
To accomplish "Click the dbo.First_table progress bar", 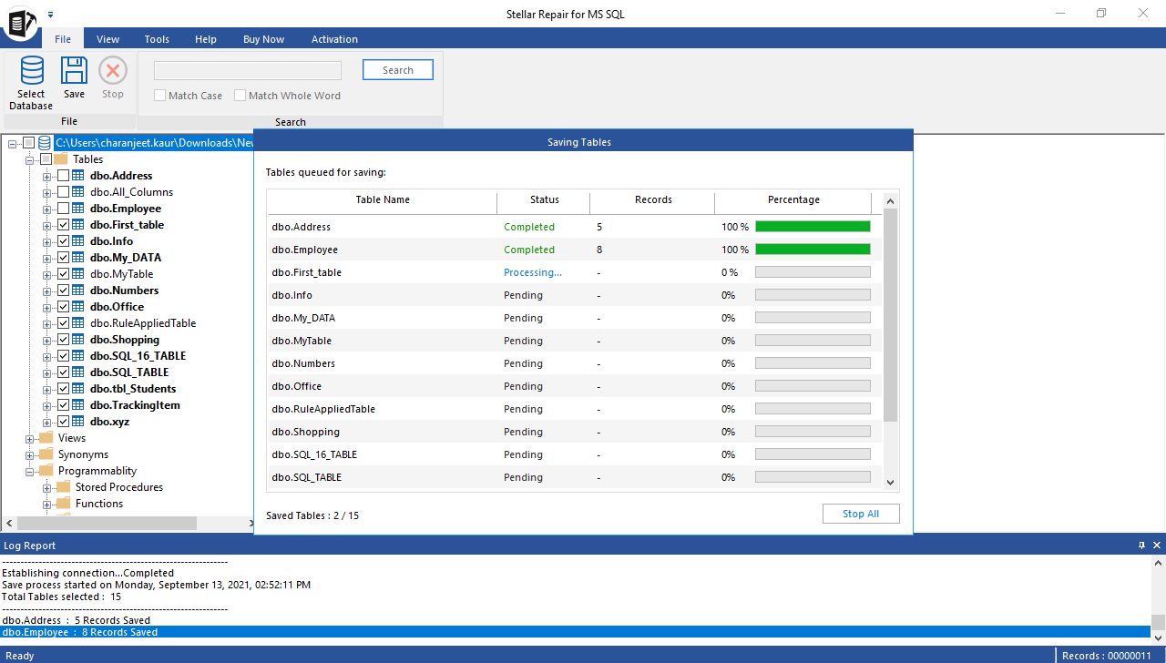I will (x=813, y=272).
